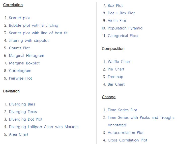Image resolution: width=177 pixels, height=144 pixels.
Task: Go to Jittering with stripplot
Action: pos(29,41)
